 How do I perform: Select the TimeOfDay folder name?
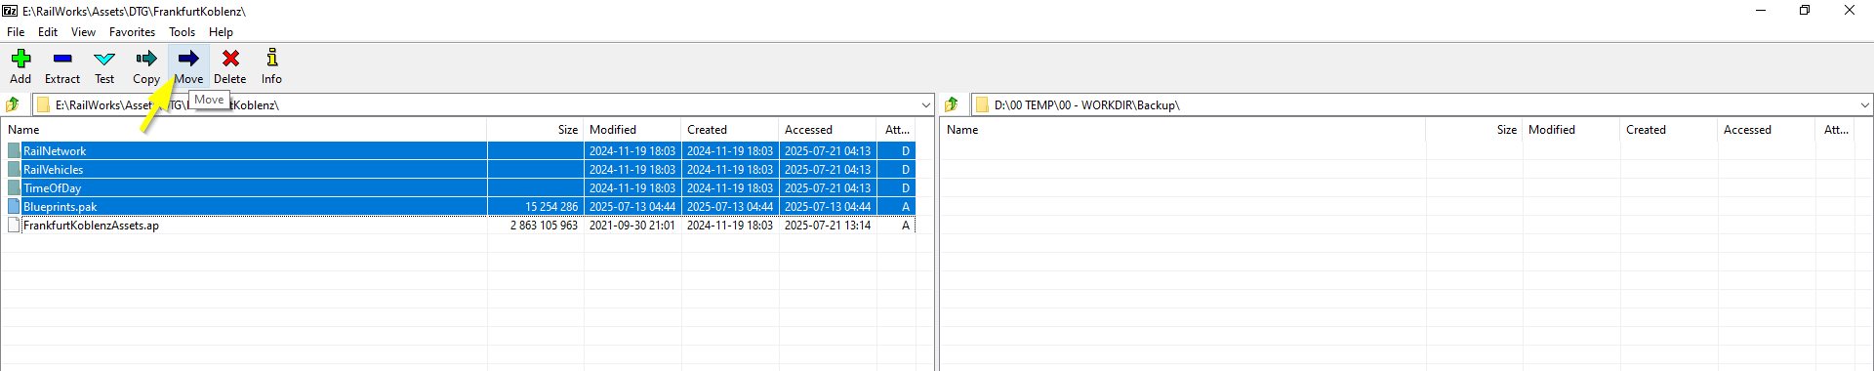(x=52, y=188)
